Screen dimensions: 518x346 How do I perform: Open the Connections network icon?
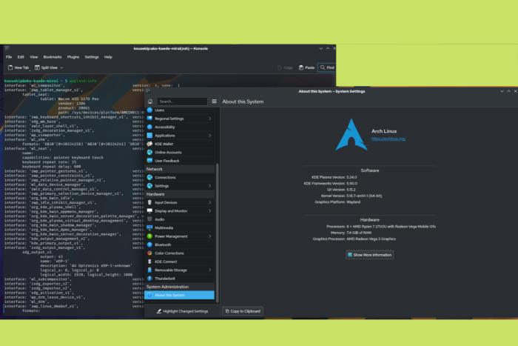click(x=149, y=177)
